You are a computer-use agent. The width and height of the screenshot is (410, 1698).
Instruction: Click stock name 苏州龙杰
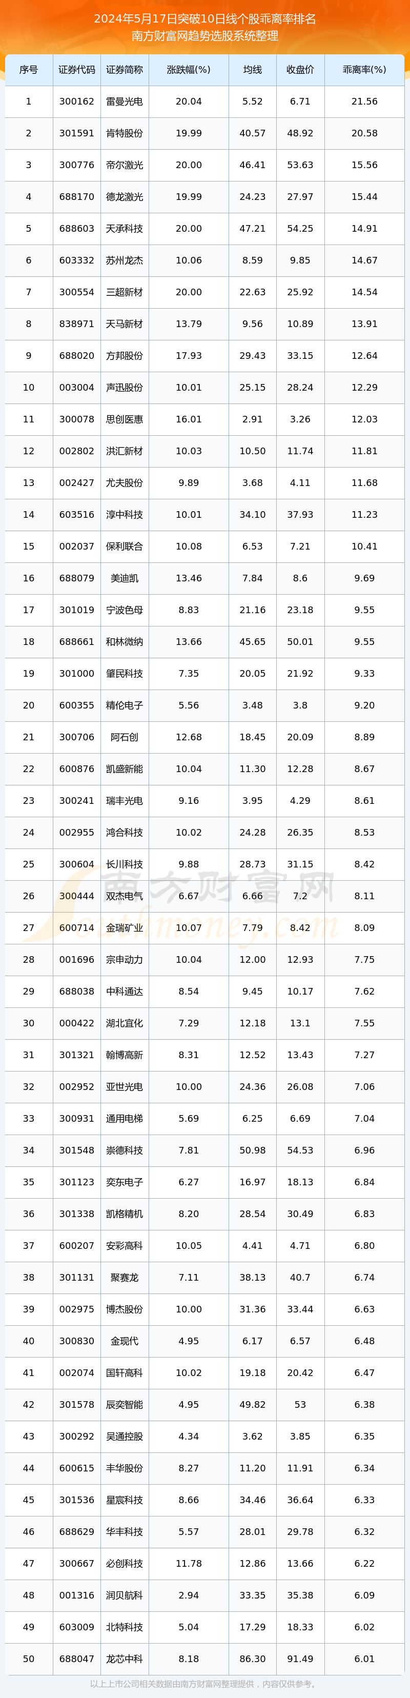tap(125, 260)
